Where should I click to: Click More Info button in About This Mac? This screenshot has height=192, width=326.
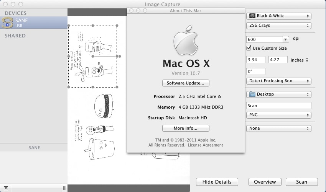[186, 128]
